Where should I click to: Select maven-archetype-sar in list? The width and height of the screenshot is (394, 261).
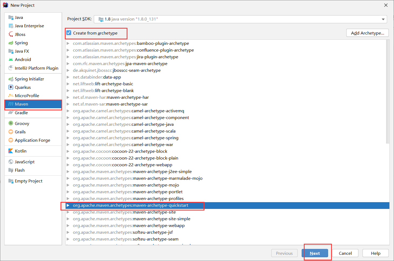coord(227,104)
